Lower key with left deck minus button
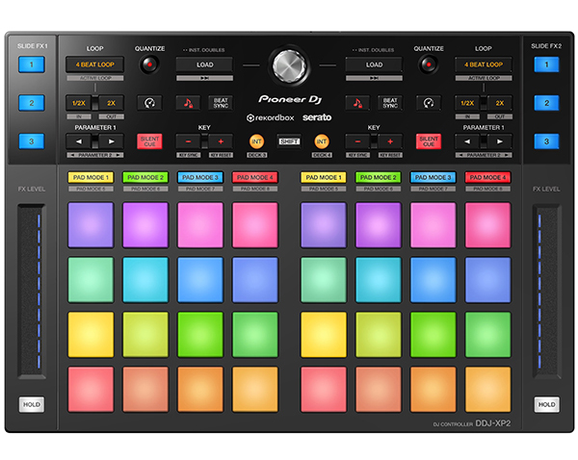Viewport: 578px width, 460px height. tap(188, 141)
